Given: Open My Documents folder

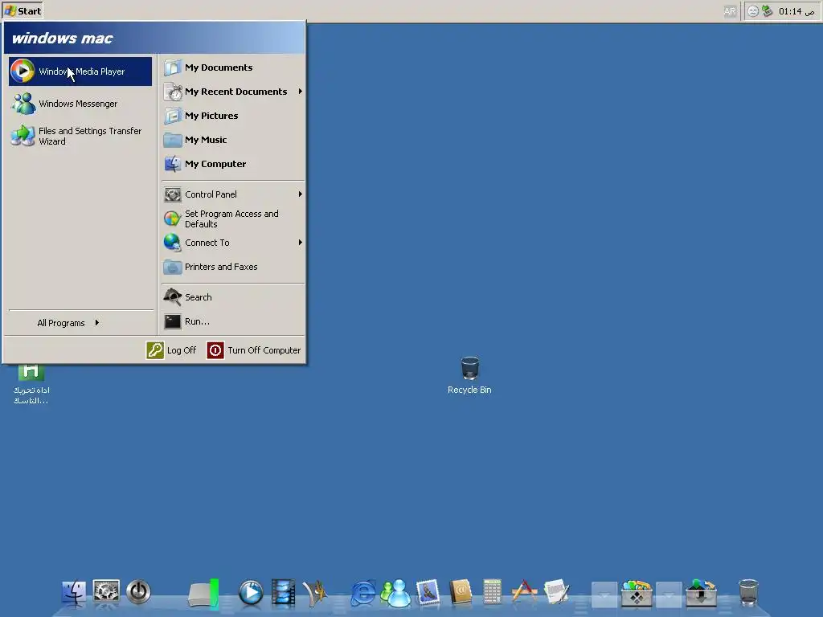Looking at the screenshot, I should (233, 67).
